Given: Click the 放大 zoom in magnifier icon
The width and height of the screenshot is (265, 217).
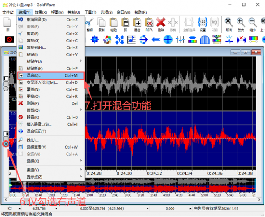Looking at the screenshot, I should pyautogui.click(x=241, y=23).
